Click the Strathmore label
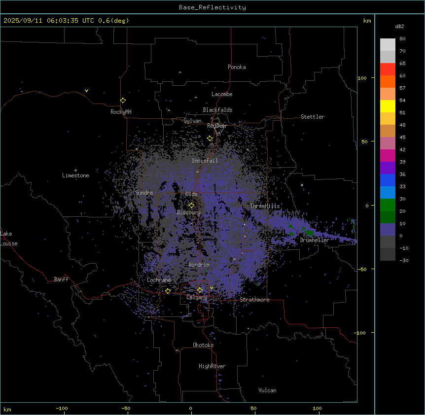 point(254,300)
